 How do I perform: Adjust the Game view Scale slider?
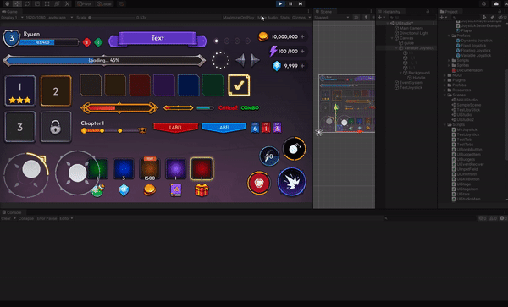click(x=112, y=18)
